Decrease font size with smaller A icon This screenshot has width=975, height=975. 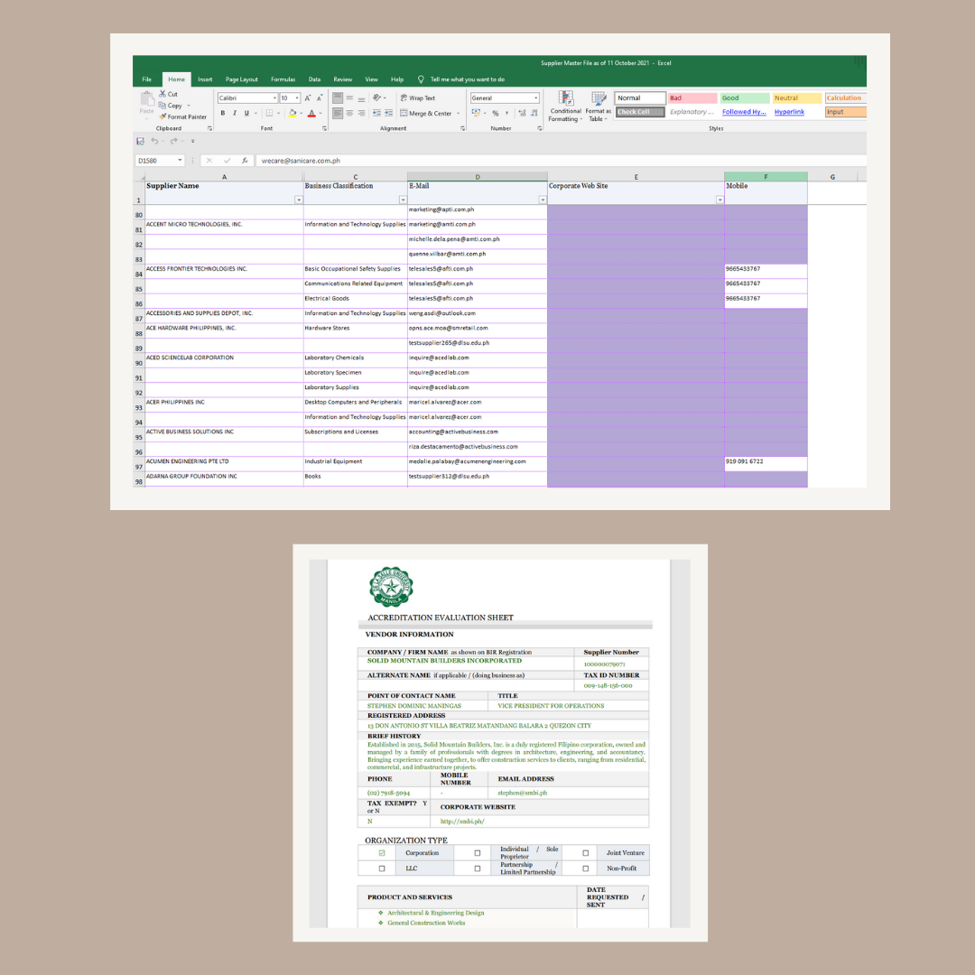320,98
